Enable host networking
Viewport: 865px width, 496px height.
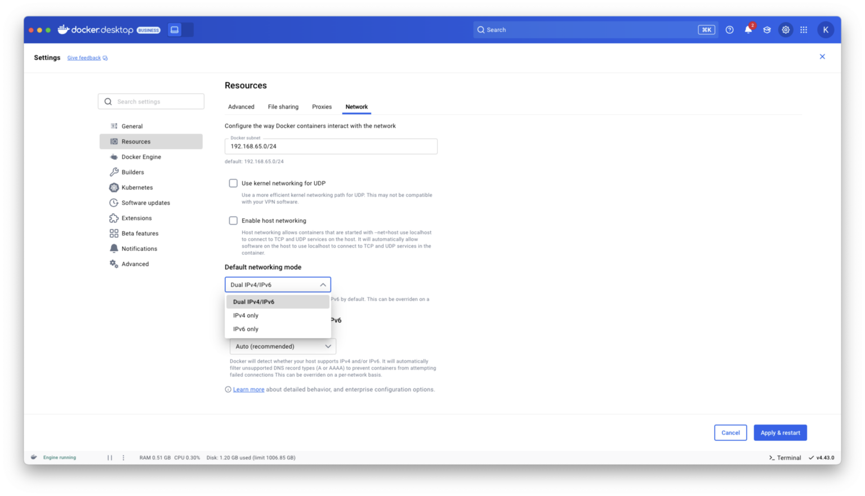[233, 220]
